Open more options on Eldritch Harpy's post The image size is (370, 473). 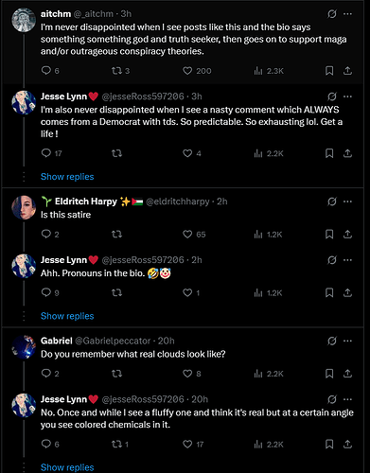[347, 201]
